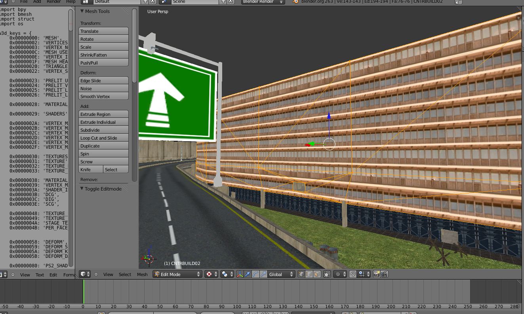
Task: Enable the scale manipulator icon
Action: tap(263, 274)
